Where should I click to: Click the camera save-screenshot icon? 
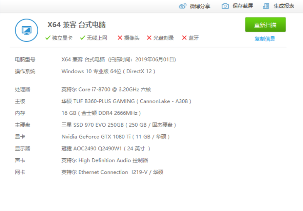pos(225,6)
